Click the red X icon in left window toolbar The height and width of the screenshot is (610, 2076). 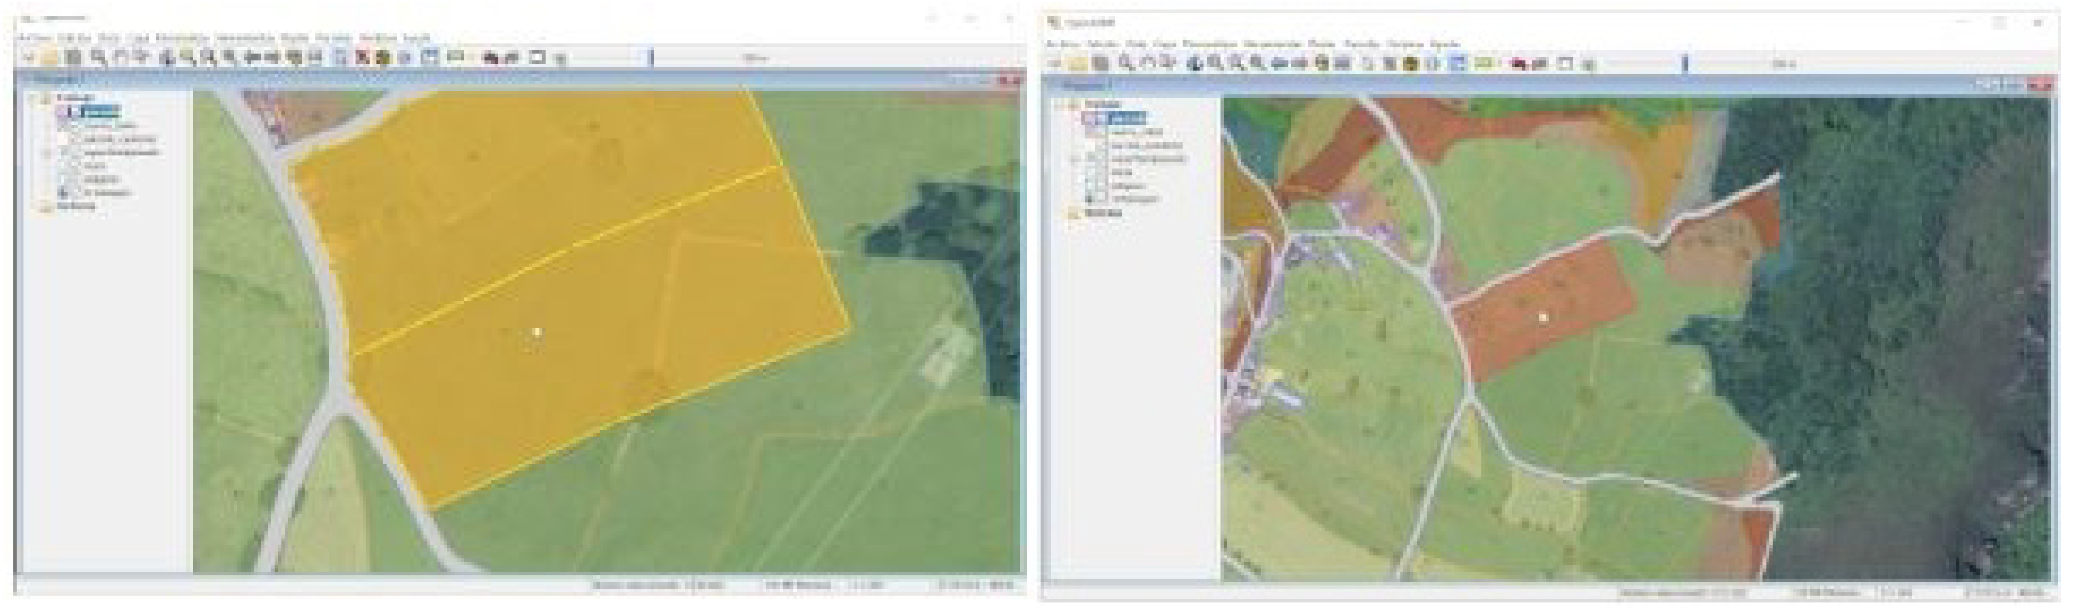click(363, 57)
